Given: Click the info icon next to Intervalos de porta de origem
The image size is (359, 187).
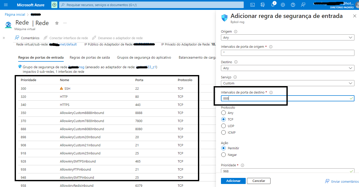Looking at the screenshot, I should coord(271,47).
